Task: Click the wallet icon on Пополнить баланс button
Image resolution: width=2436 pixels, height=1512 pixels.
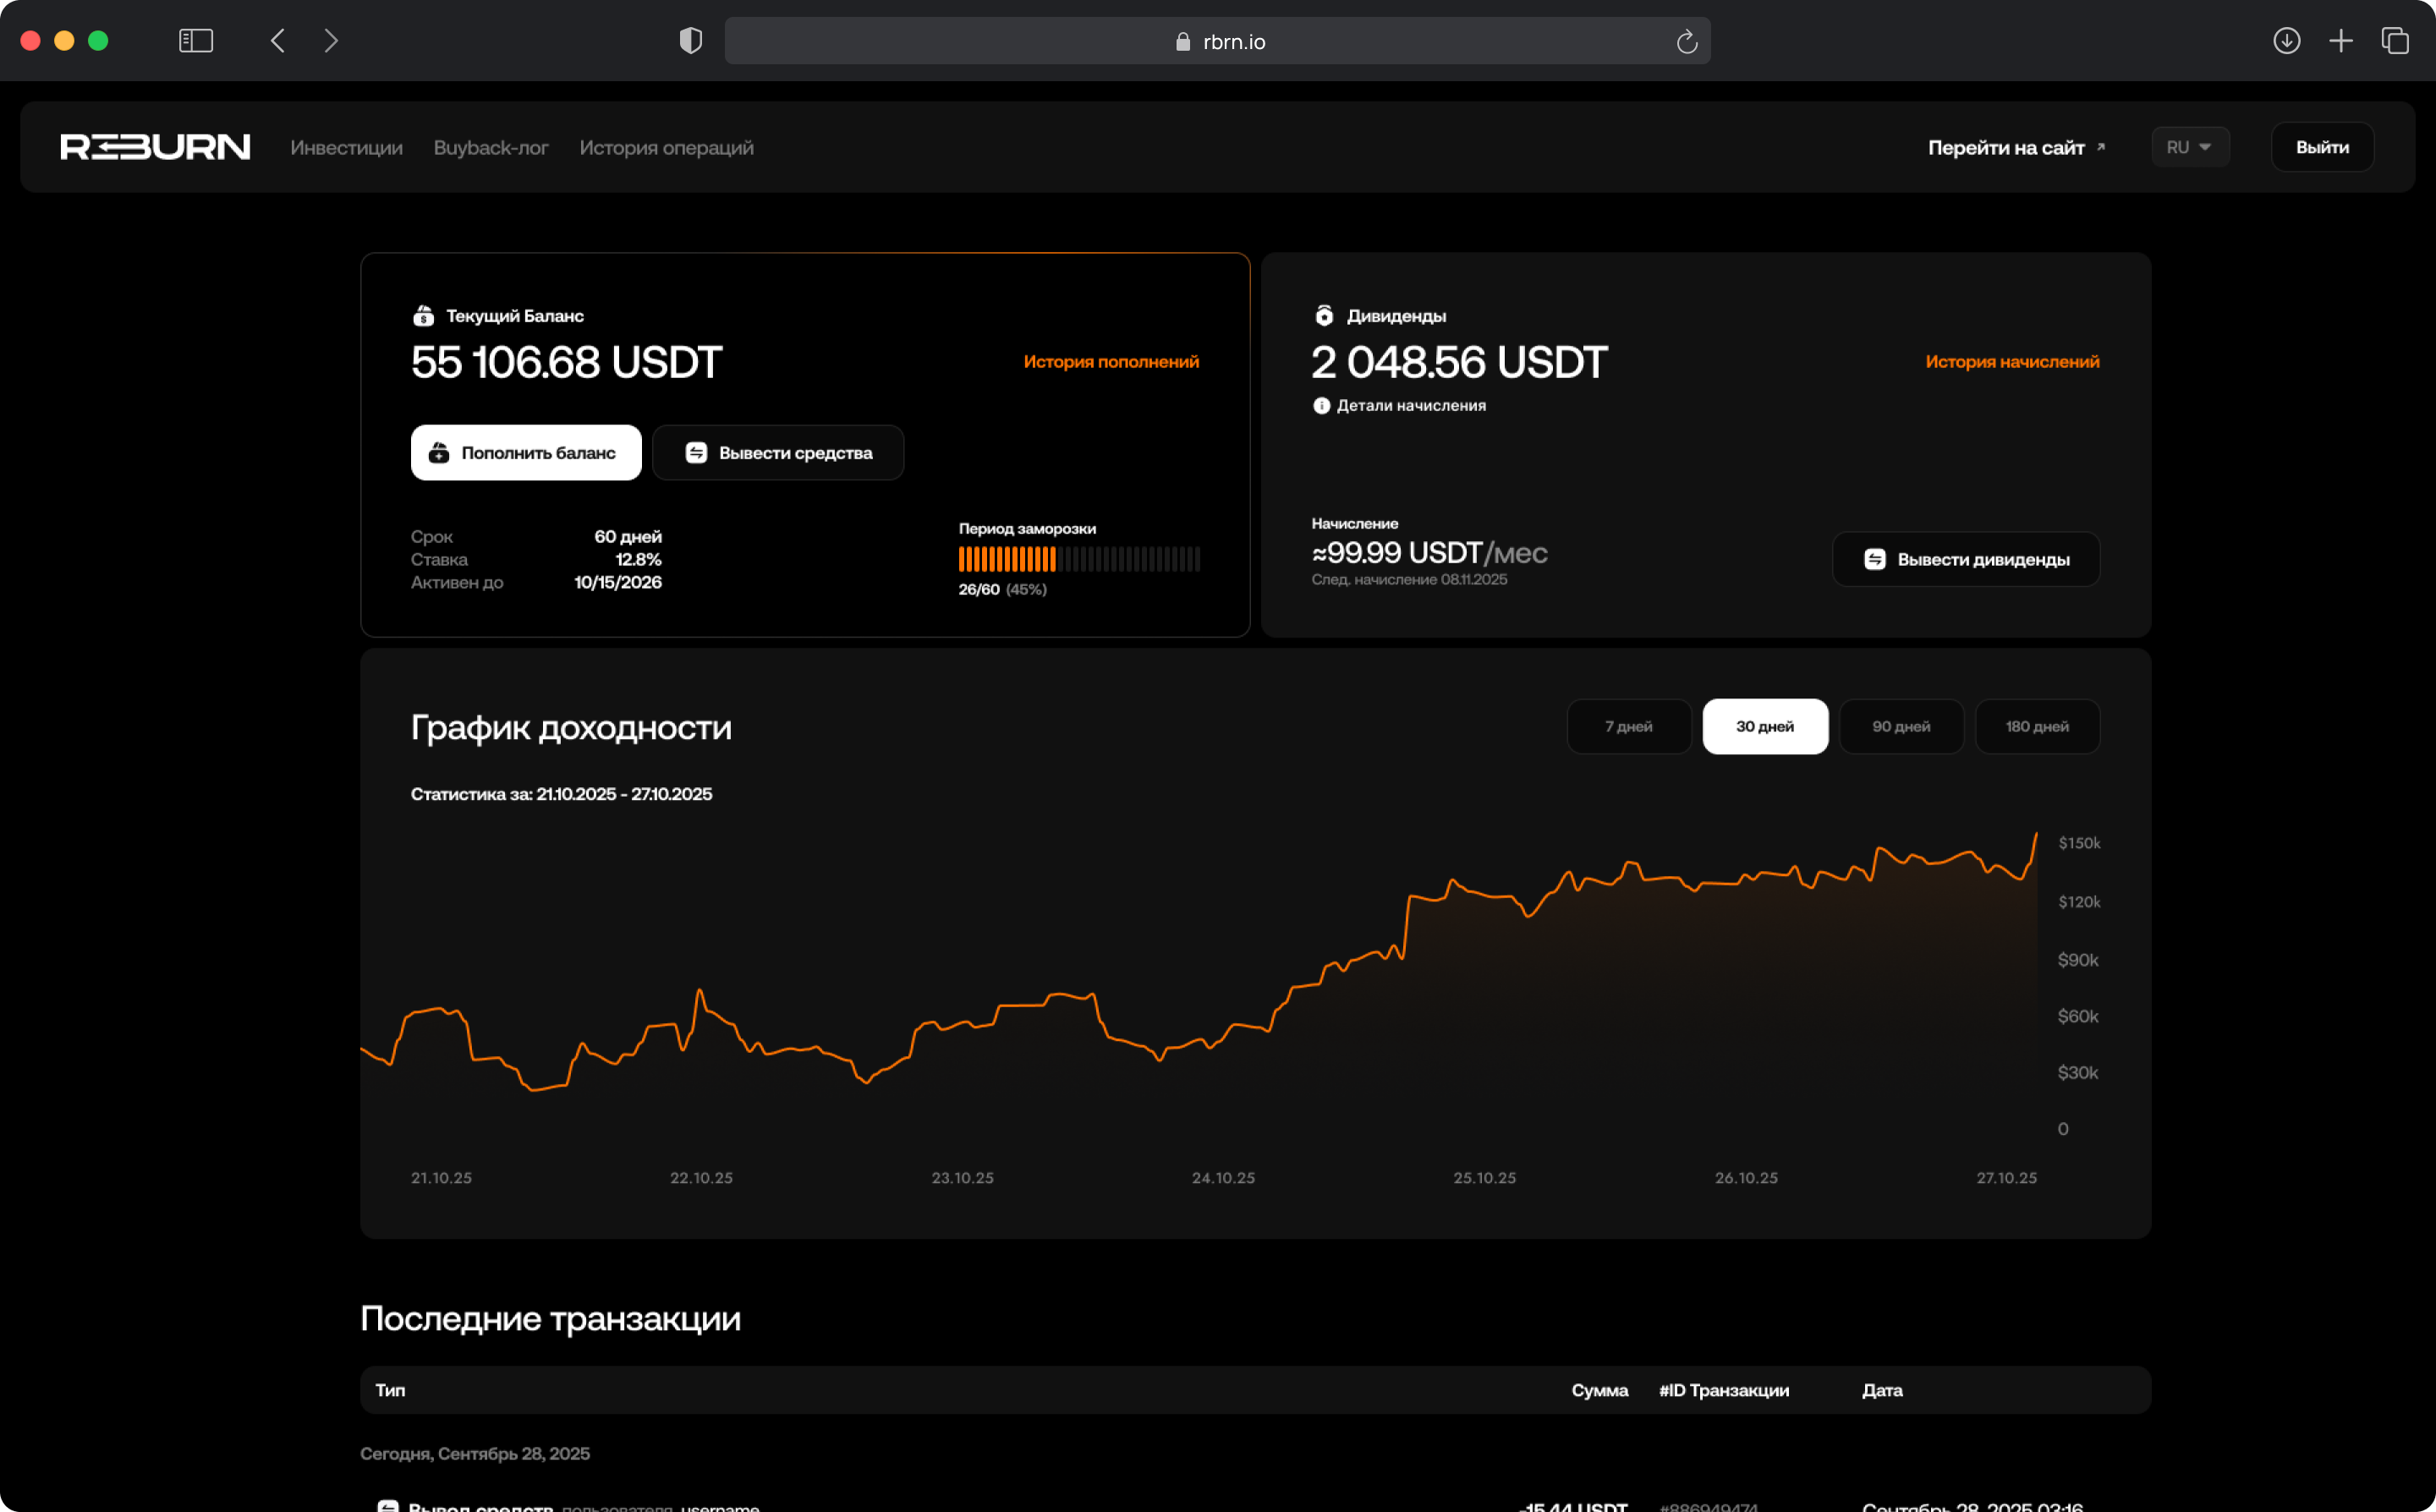Action: [x=438, y=452]
